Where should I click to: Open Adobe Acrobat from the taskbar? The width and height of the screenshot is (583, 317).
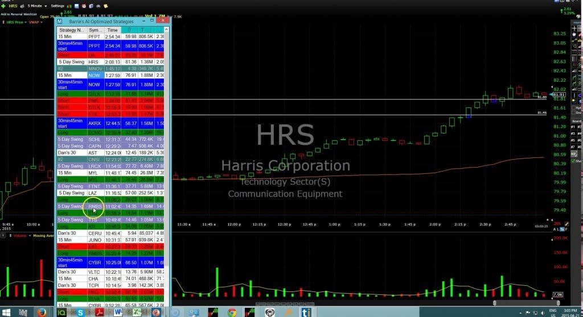tap(99, 312)
